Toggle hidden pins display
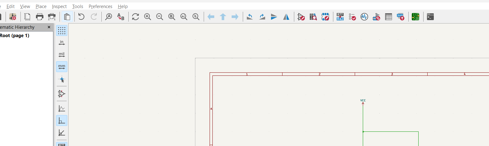The image size is (489, 146). (62, 93)
